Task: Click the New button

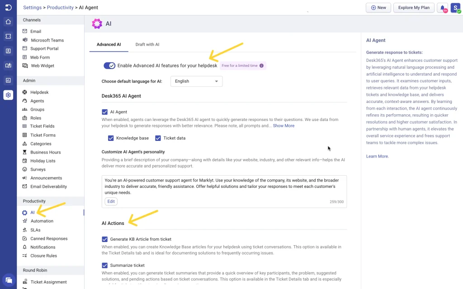Action: click(378, 8)
